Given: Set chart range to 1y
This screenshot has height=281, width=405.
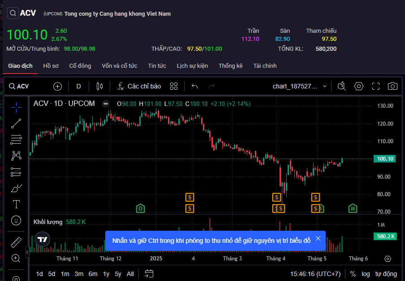Looking at the screenshot, I should point(106,274).
